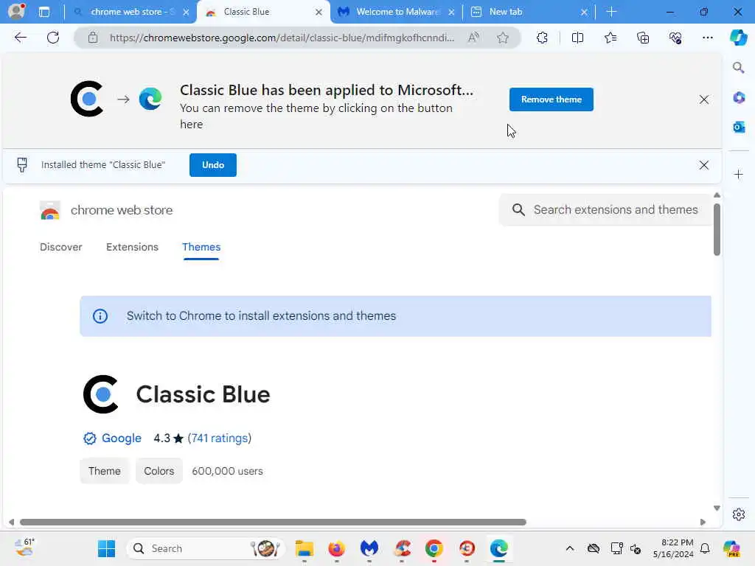Image resolution: width=755 pixels, height=566 pixels.
Task: Open the tab actions menu icon
Action: click(x=44, y=12)
